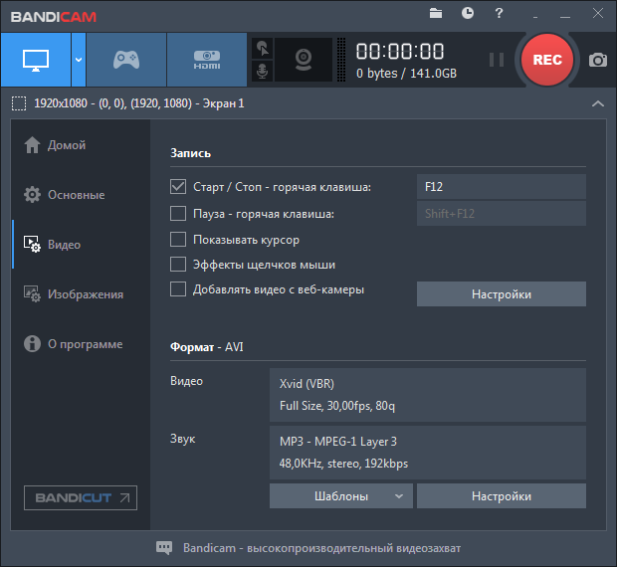Uncheck Старт / Стоп hotkey checkbox
The width and height of the screenshot is (617, 567).
point(178,187)
